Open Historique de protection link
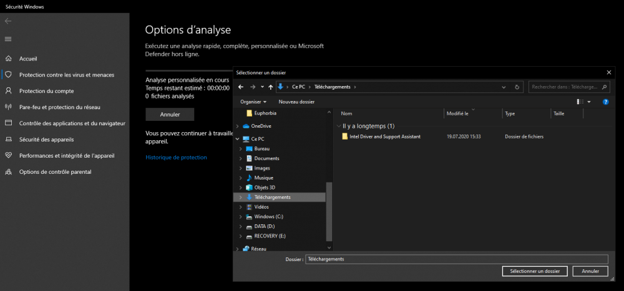The height and width of the screenshot is (291, 624). point(176,158)
